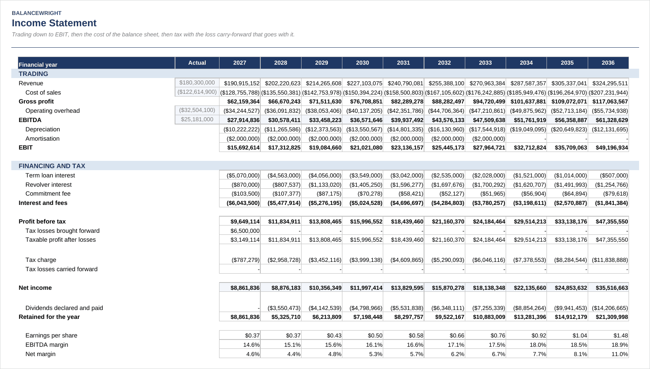Click the Financial year header label
This screenshot has height=369, width=650.
coord(38,65)
